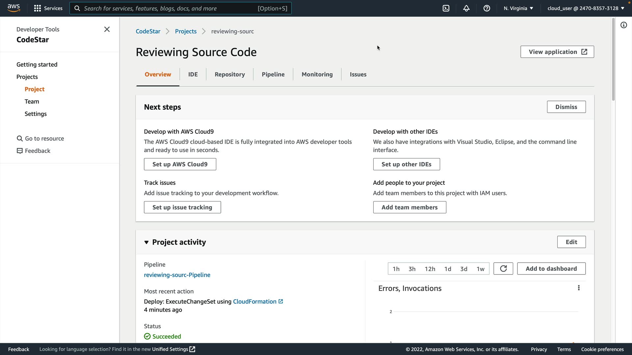Open the reviewing-sourc-Pipeline link
Viewport: 632px width, 355px height.
[177, 275]
